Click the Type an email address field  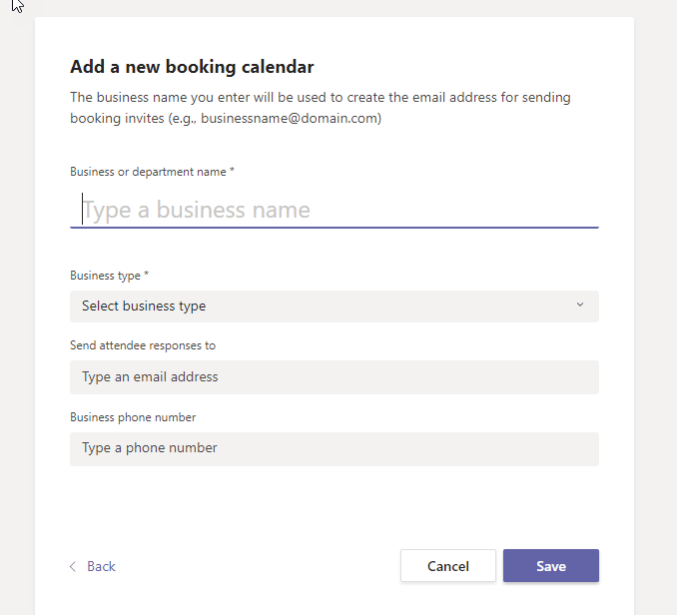pyautogui.click(x=334, y=377)
